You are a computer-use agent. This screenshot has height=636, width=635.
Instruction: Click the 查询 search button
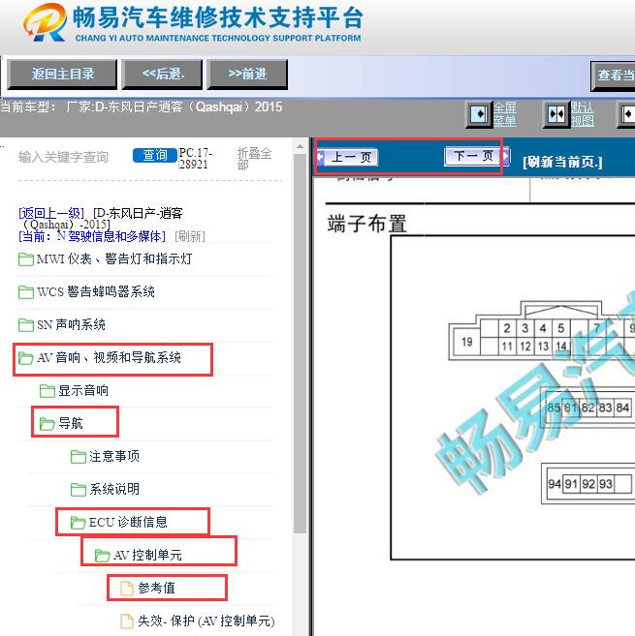point(155,155)
